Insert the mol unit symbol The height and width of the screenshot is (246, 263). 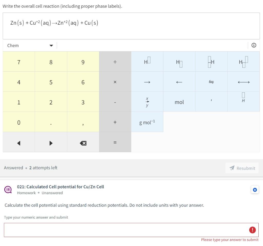[179, 102]
